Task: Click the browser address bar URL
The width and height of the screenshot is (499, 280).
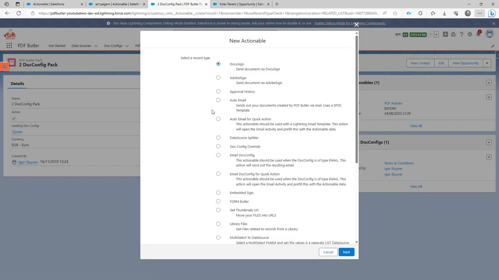Action: click(209, 13)
